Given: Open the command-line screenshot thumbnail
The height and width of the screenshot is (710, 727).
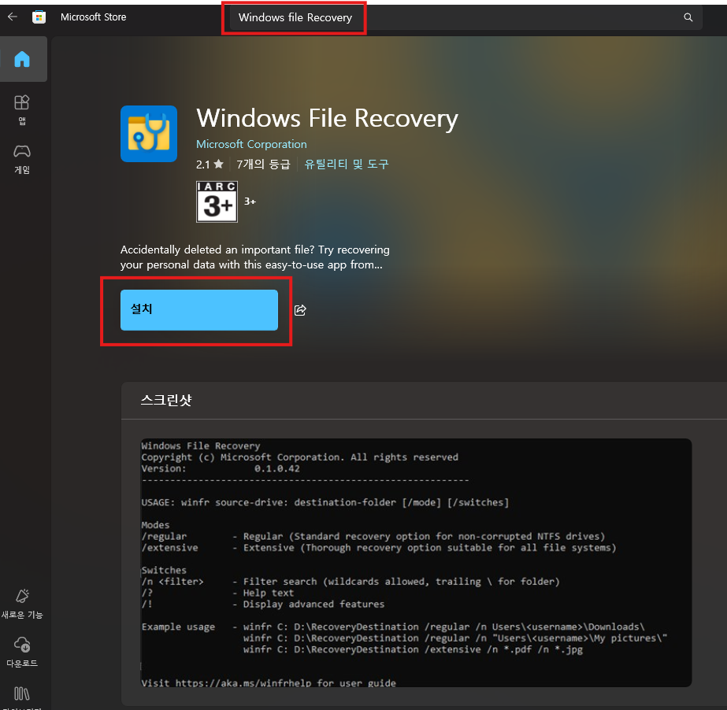Looking at the screenshot, I should pos(416,562).
